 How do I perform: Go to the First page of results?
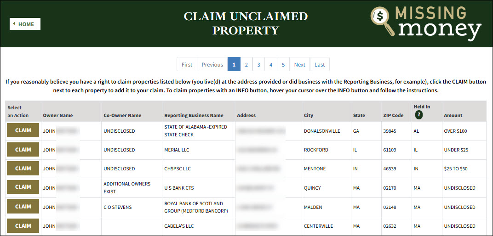tap(187, 65)
